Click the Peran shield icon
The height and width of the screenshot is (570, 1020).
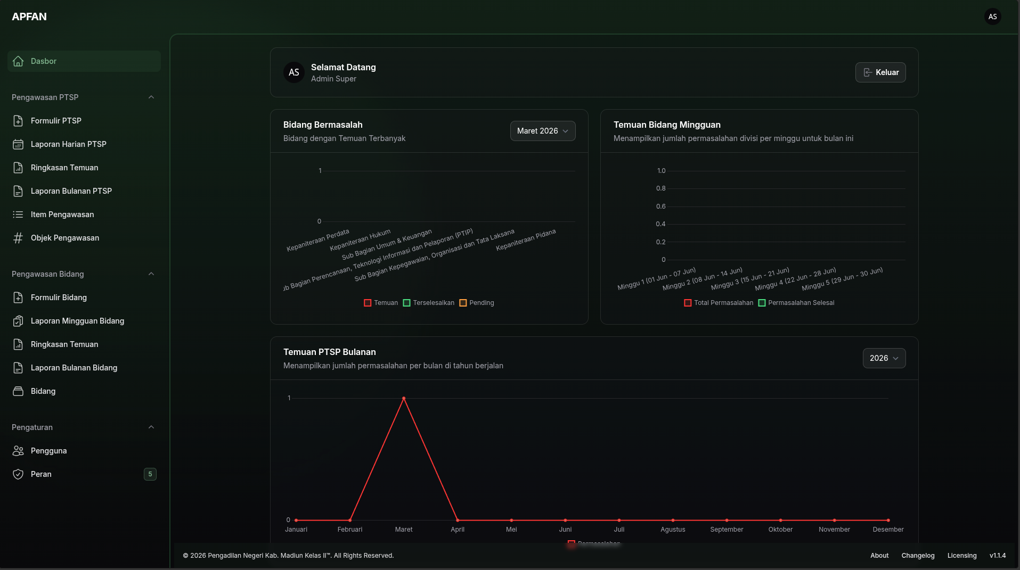tap(18, 474)
